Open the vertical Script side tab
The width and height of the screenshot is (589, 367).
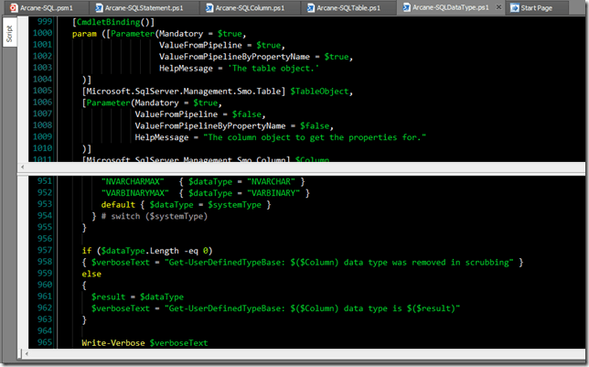(6, 31)
